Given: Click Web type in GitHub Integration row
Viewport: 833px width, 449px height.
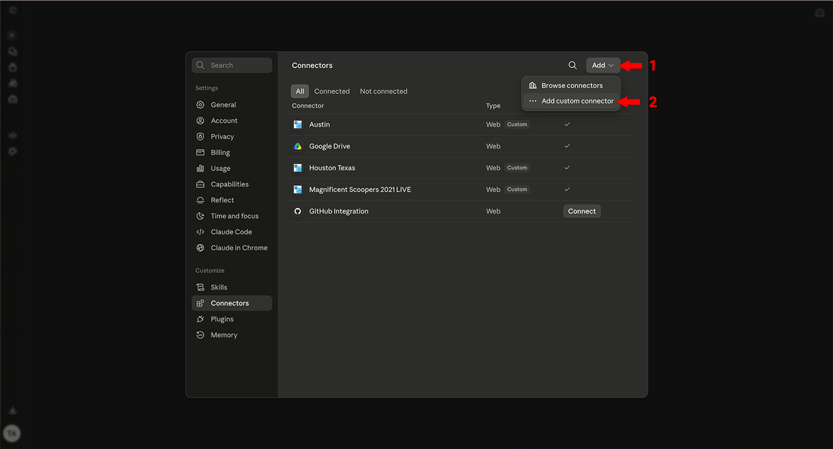Looking at the screenshot, I should coord(493,211).
